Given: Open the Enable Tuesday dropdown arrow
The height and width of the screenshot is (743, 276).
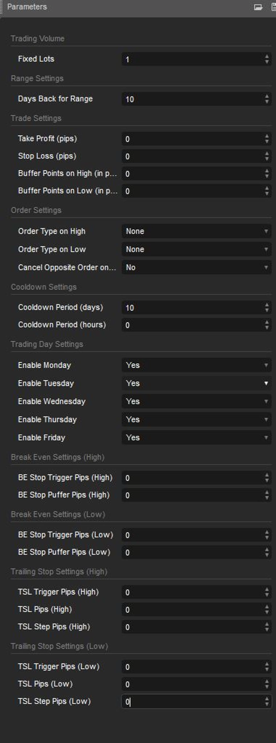Looking at the screenshot, I should [266, 383].
